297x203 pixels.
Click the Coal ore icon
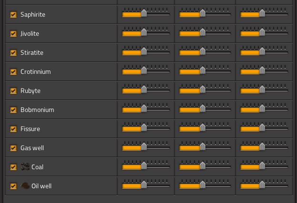pyautogui.click(x=25, y=167)
